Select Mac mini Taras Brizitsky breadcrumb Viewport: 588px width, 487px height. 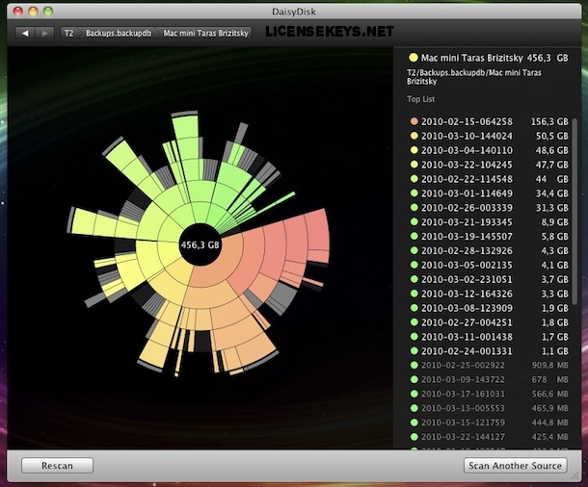(205, 34)
